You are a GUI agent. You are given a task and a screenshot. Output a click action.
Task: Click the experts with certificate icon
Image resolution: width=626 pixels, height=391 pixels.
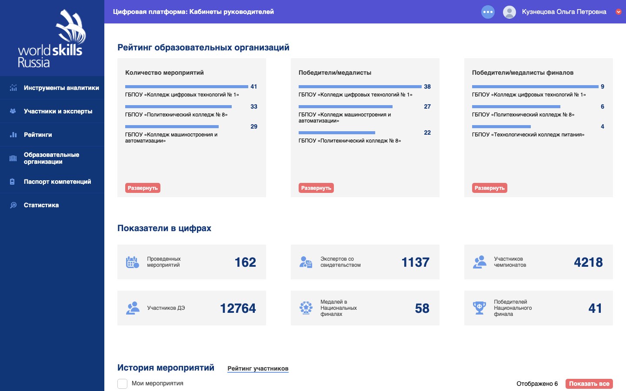(306, 262)
